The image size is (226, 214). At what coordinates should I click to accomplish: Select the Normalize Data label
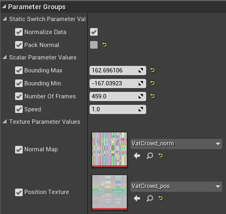tap(45, 32)
